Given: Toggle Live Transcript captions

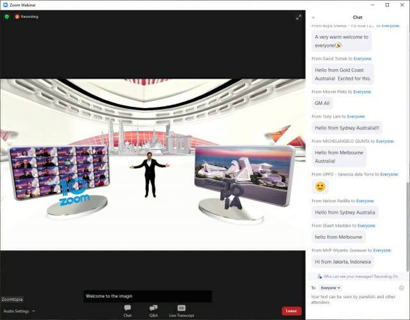Looking at the screenshot, I should tap(181, 310).
